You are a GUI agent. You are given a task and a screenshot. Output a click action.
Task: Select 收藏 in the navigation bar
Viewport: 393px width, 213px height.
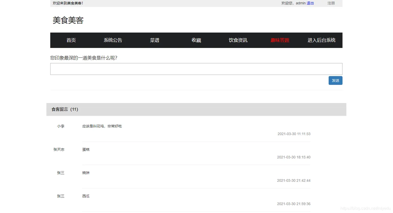[x=196, y=40]
